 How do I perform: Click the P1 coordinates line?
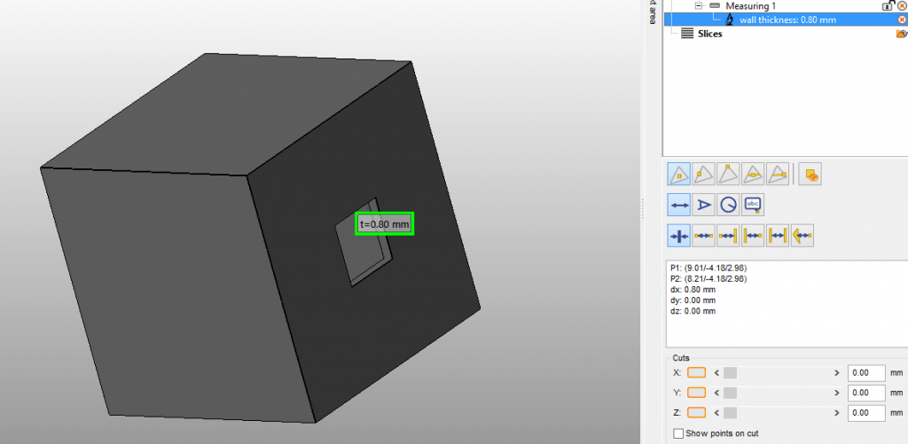[x=708, y=268]
